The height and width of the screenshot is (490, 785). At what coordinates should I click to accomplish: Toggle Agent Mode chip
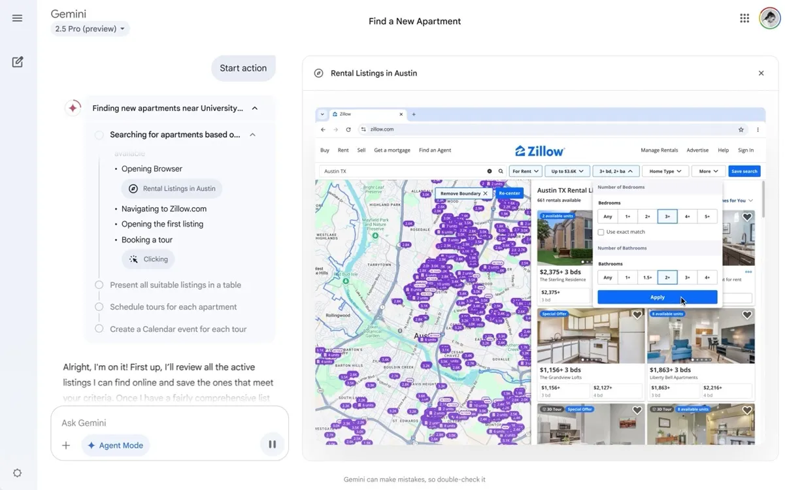coord(116,446)
